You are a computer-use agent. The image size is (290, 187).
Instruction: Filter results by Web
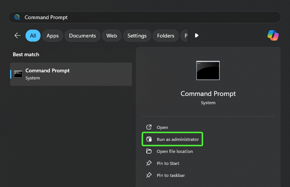pyautogui.click(x=111, y=36)
